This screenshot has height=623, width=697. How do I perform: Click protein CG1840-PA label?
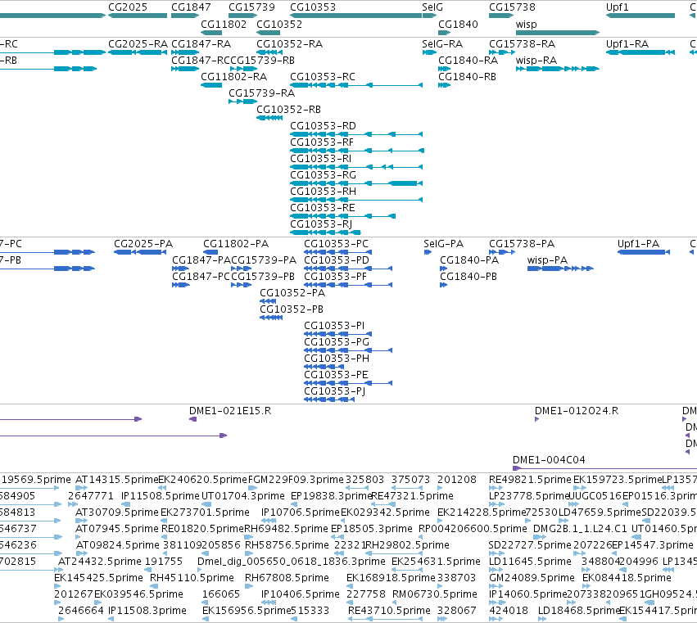pos(469,260)
